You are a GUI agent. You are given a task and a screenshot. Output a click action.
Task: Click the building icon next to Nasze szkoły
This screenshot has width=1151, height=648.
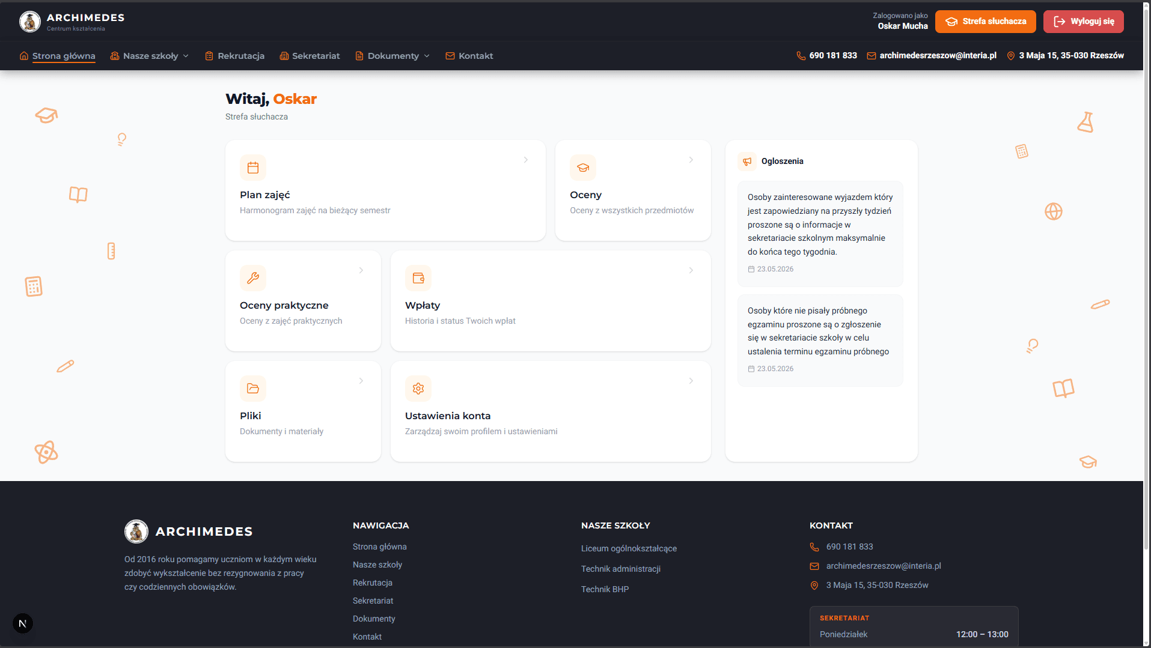point(115,56)
